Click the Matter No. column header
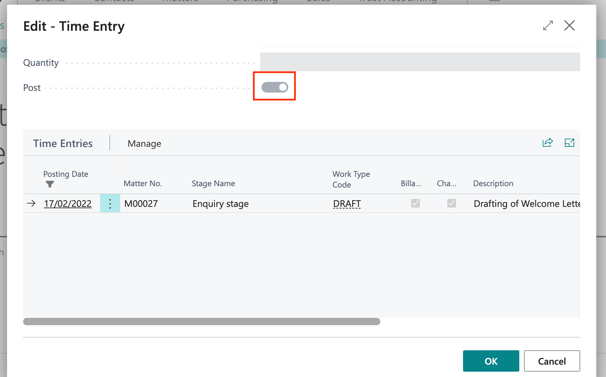 143,183
